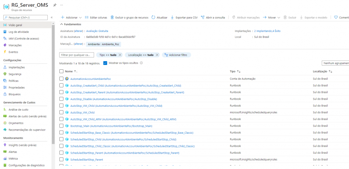Click Atribuir marcações toolbar item
The image size is (349, 169).
click(246, 17)
